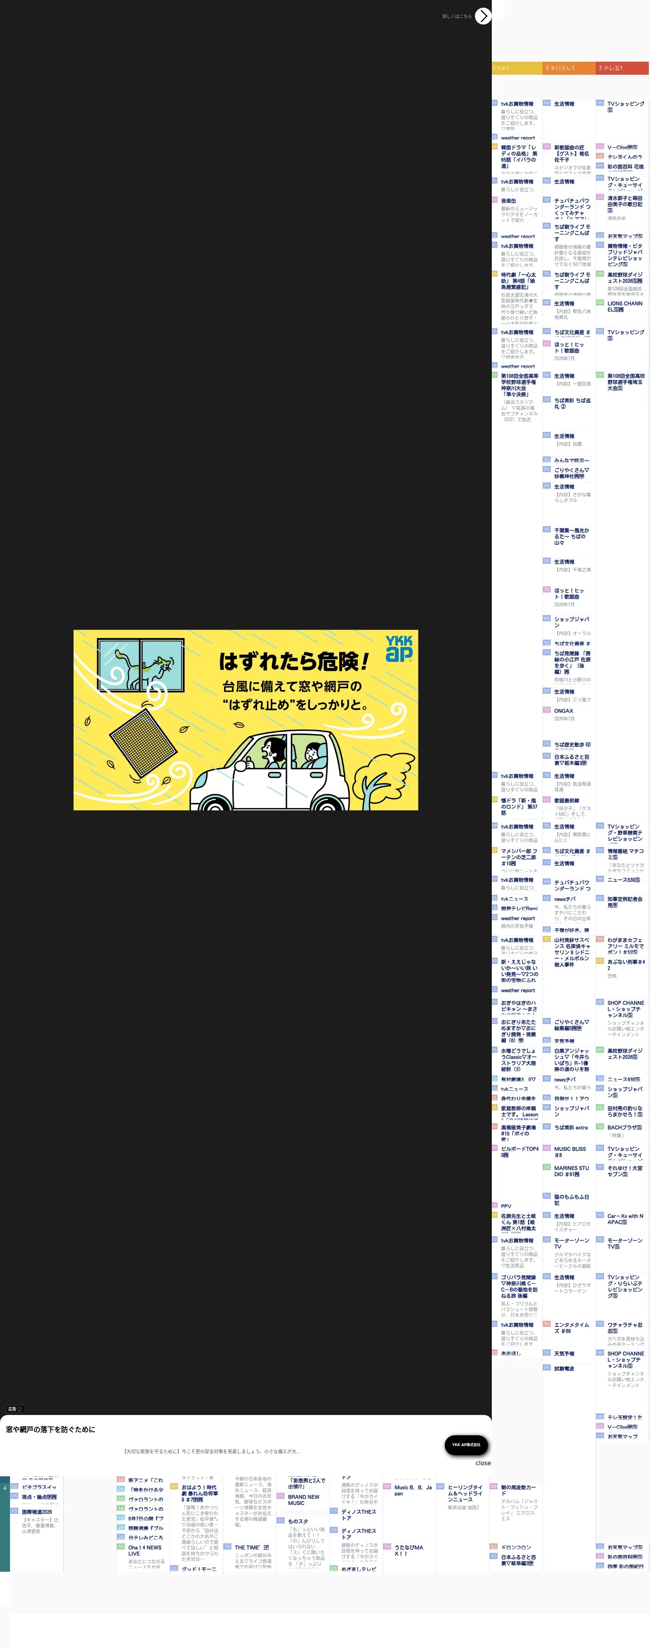650x1648 pixels.
Task: Click the 歌謡最前線 program
Action: coord(566,800)
